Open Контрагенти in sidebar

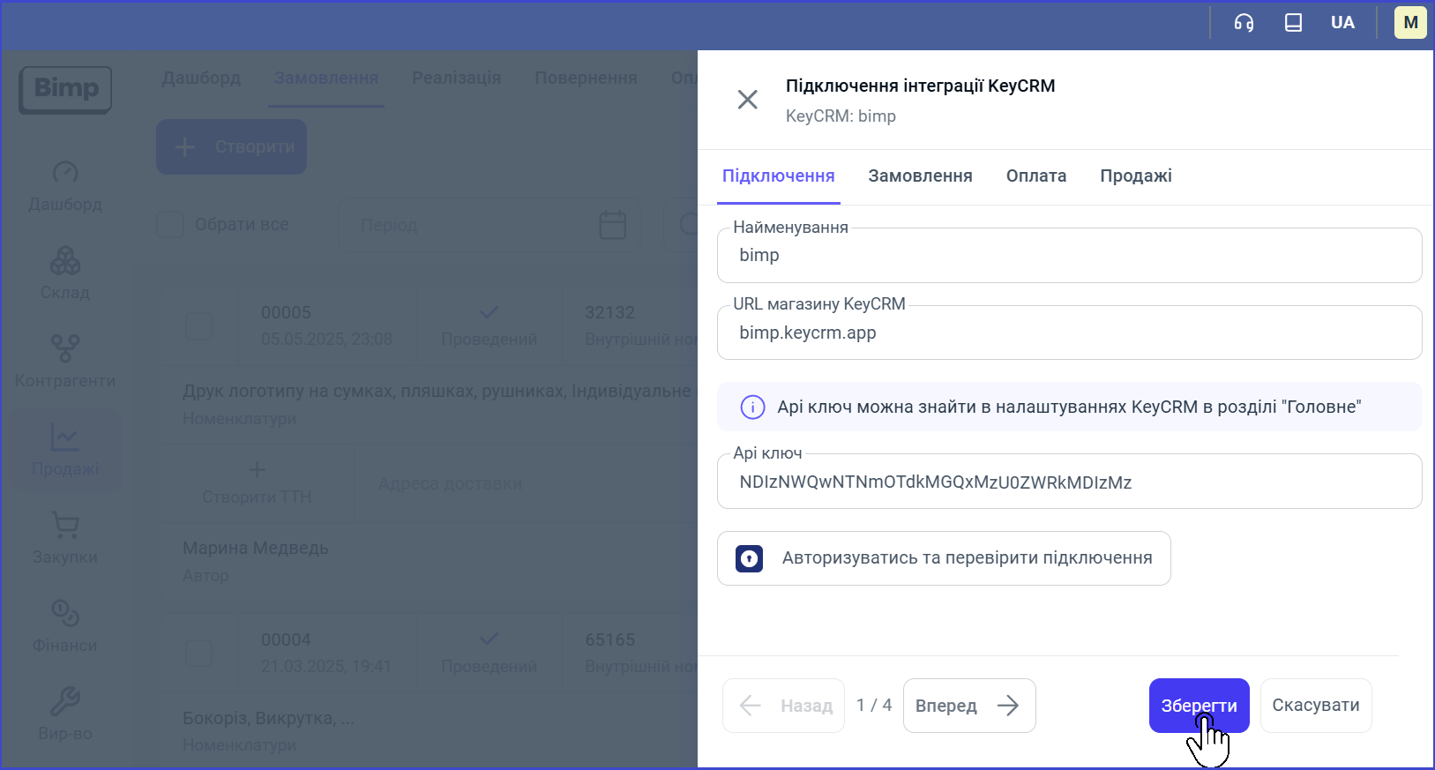pos(65,362)
